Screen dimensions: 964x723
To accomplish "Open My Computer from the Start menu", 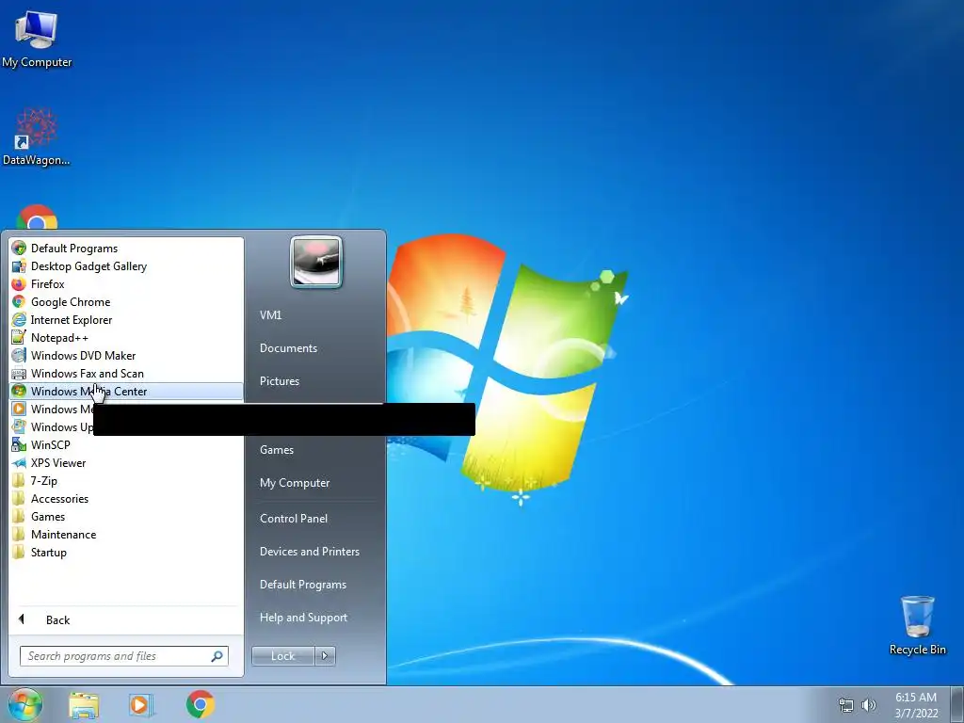I will click(x=295, y=483).
